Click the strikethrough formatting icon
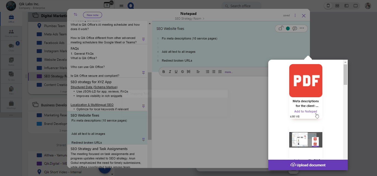 click(x=182, y=72)
